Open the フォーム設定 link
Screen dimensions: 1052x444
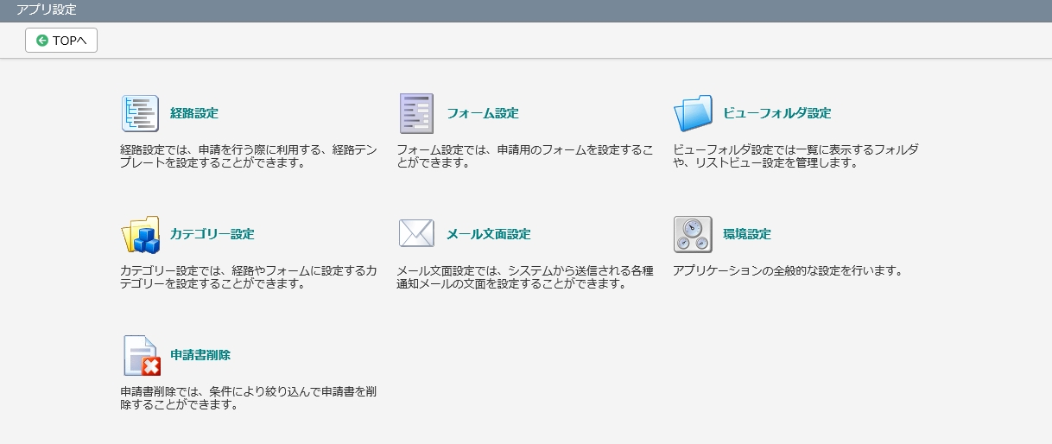[482, 113]
